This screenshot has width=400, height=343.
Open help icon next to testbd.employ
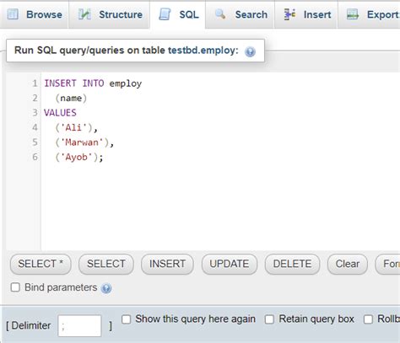click(250, 51)
